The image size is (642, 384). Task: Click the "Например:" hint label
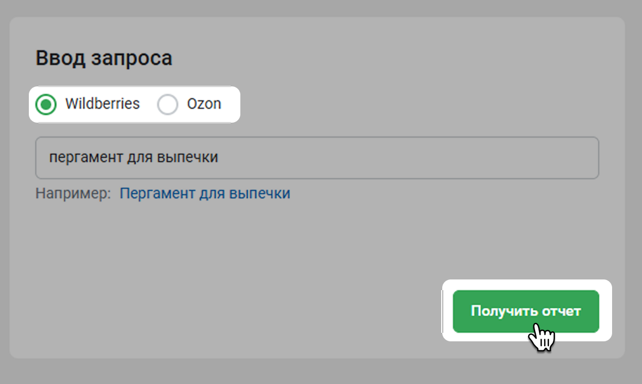coord(73,193)
